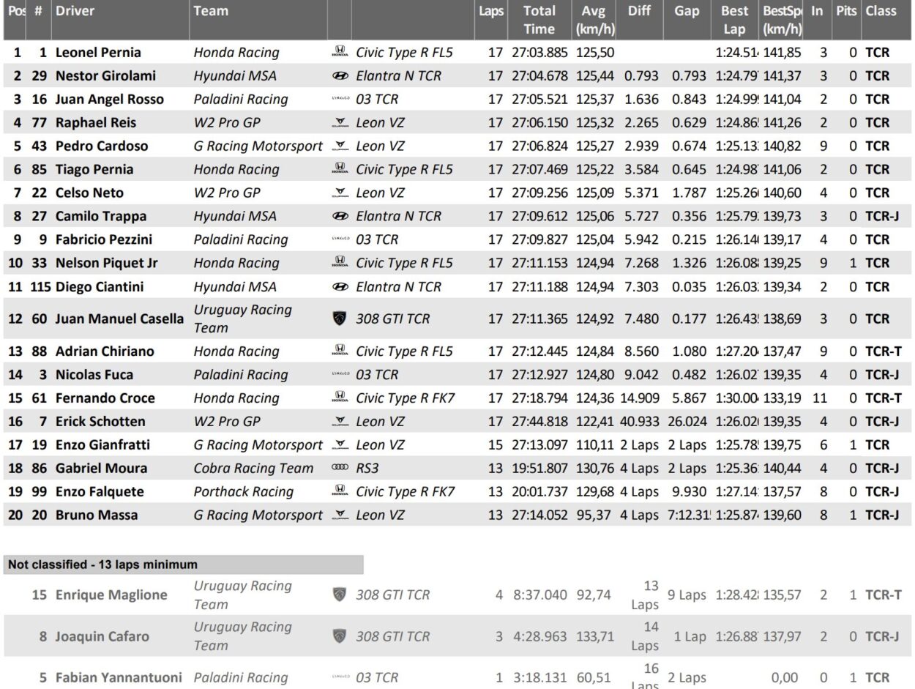The width and height of the screenshot is (915, 689).
Task: Click Cupra logo in Raphael Reis row
Action: (340, 122)
